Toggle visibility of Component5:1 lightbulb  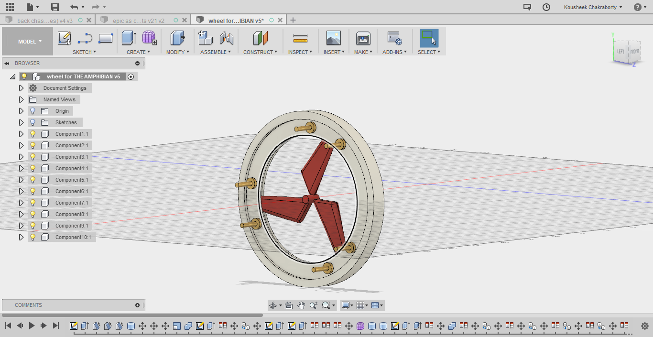pos(32,179)
